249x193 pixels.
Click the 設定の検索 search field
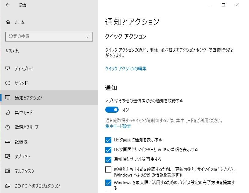(x=49, y=37)
